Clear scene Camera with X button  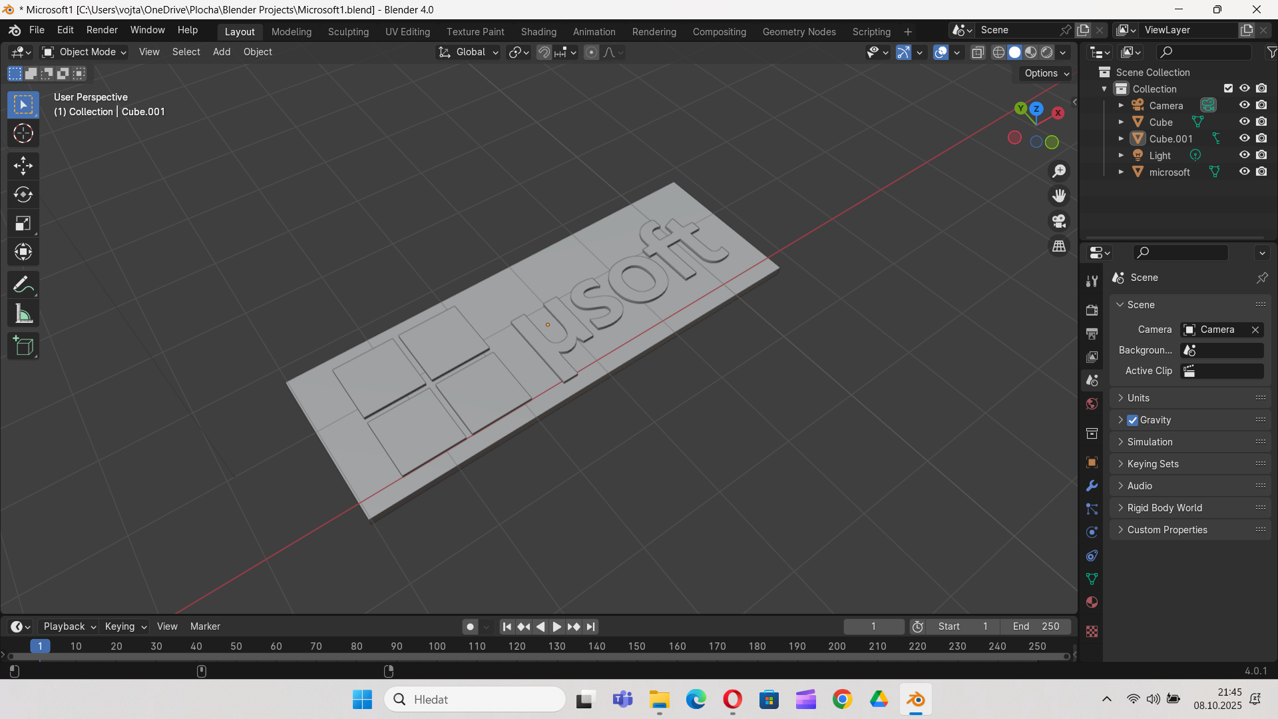1255,330
